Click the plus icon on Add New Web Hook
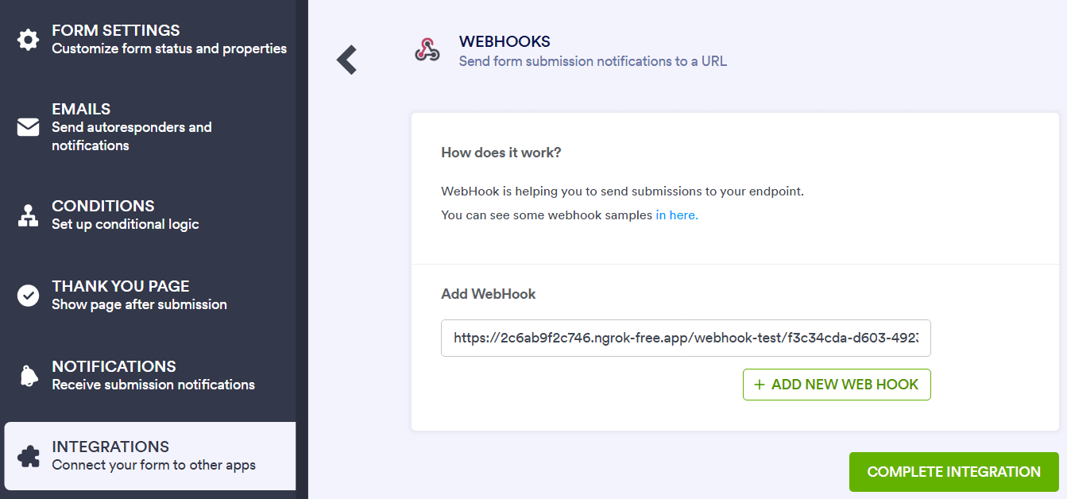 759,385
